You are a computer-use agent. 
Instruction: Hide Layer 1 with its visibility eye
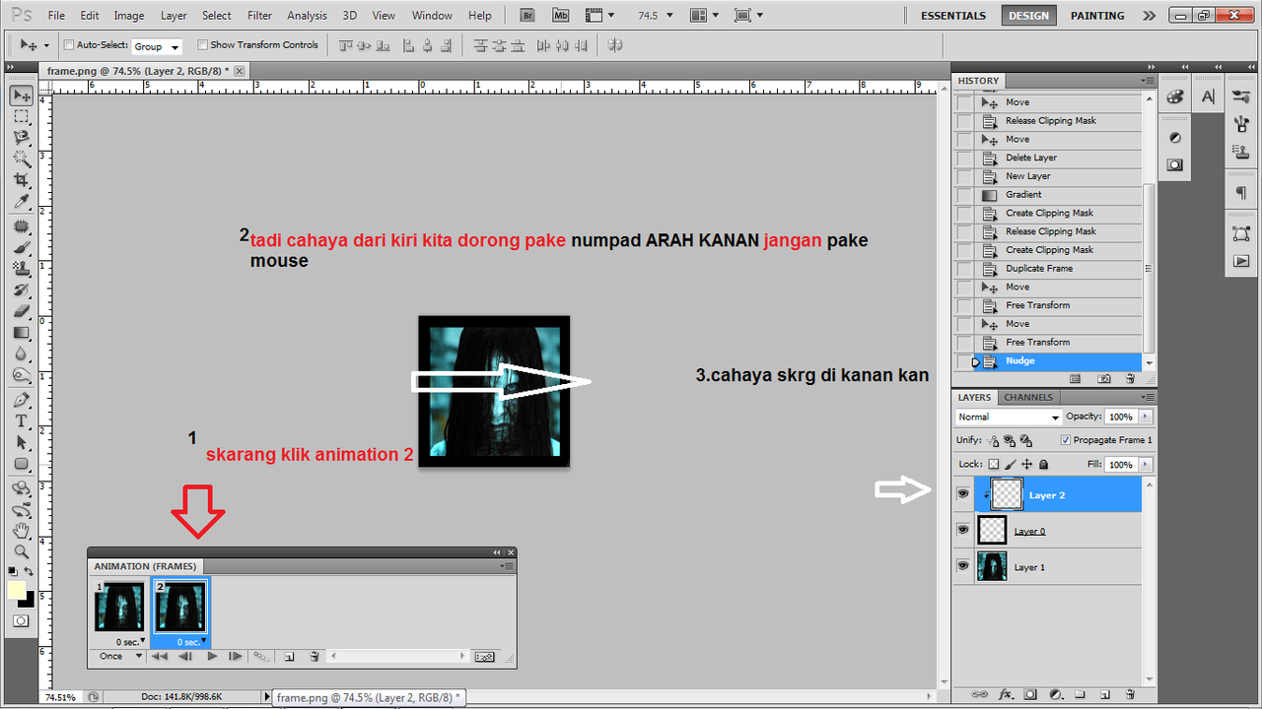click(963, 566)
